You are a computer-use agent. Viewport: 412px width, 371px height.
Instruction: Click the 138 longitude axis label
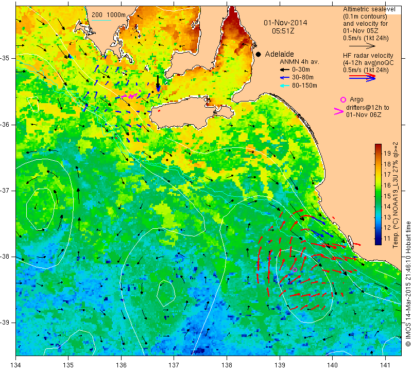tap(227, 365)
